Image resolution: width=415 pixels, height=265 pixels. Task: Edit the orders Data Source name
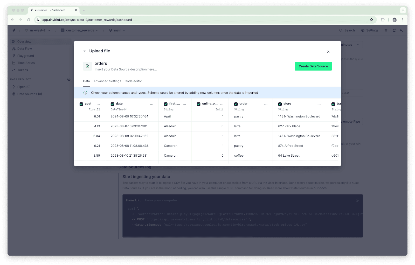[x=101, y=64]
